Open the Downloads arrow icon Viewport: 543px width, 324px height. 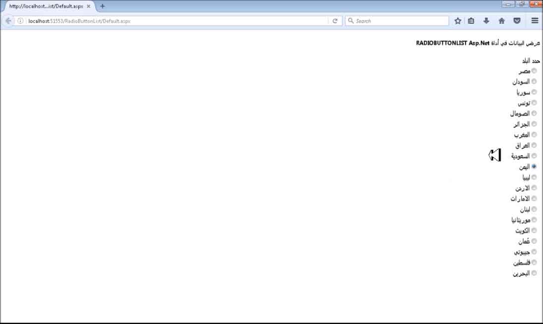tap(486, 21)
